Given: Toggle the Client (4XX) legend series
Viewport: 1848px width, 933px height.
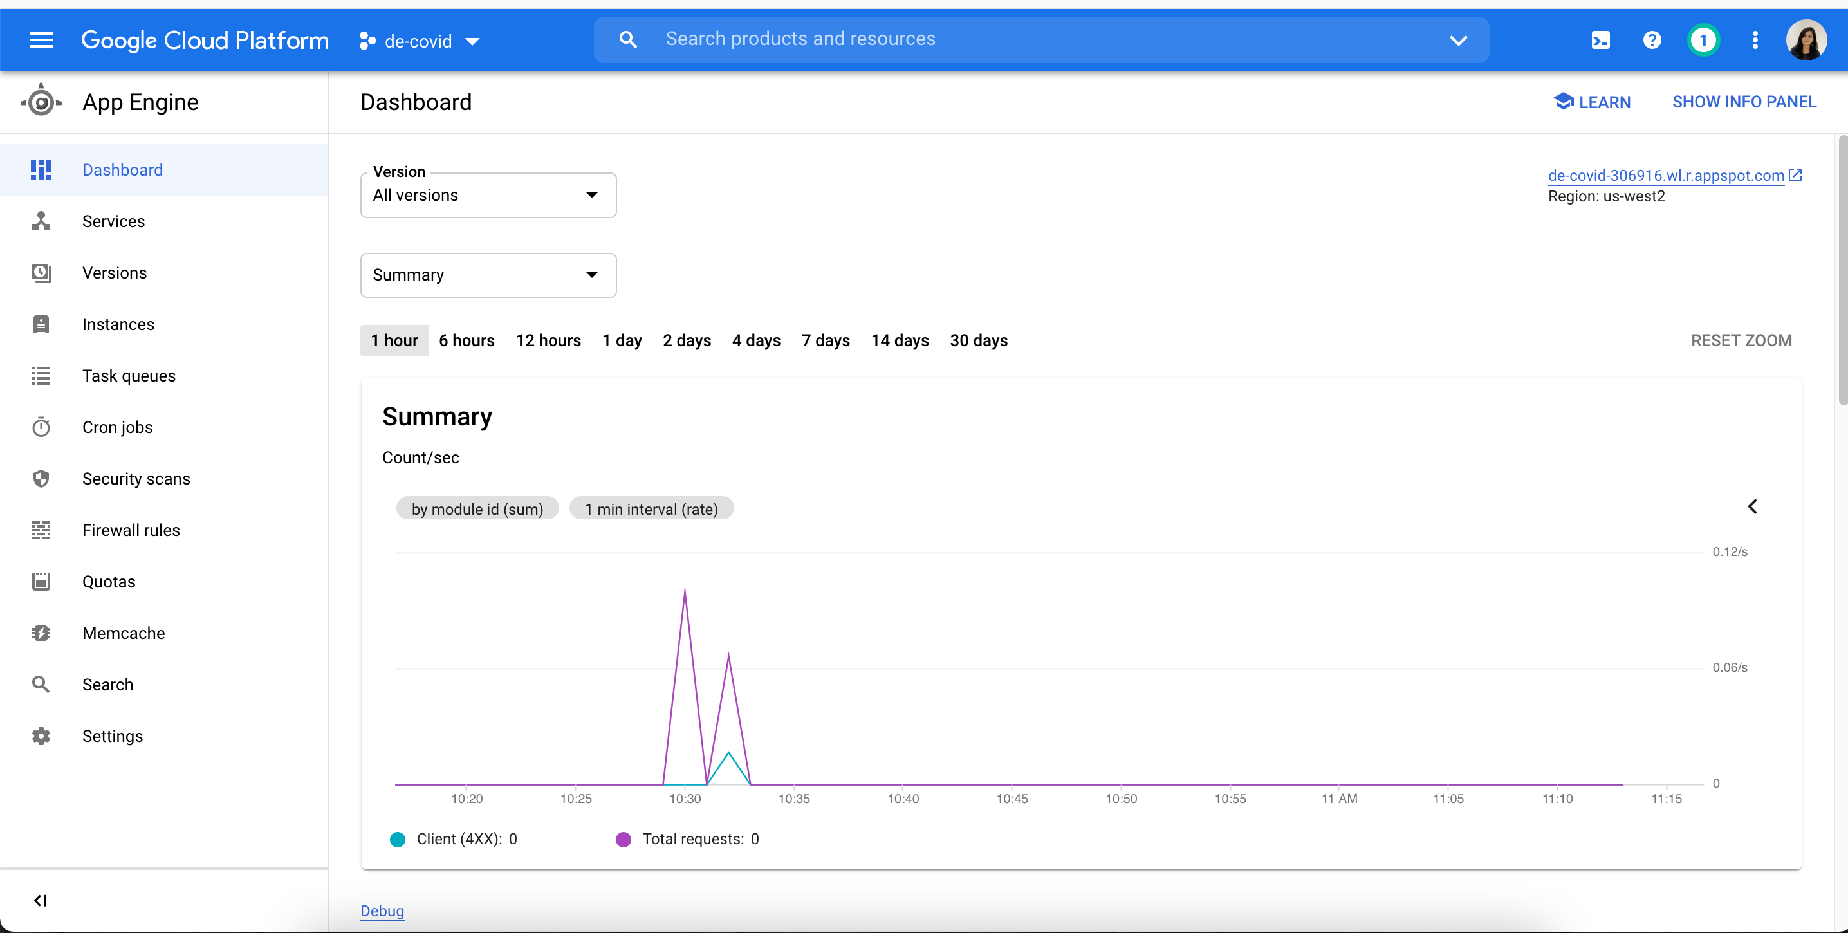Looking at the screenshot, I should (454, 839).
